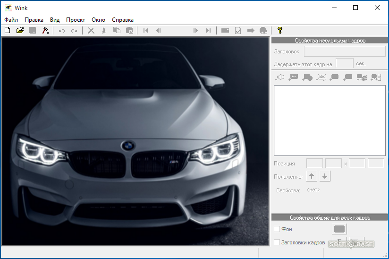Delete selection with the X toolbar icon

pyautogui.click(x=91, y=31)
